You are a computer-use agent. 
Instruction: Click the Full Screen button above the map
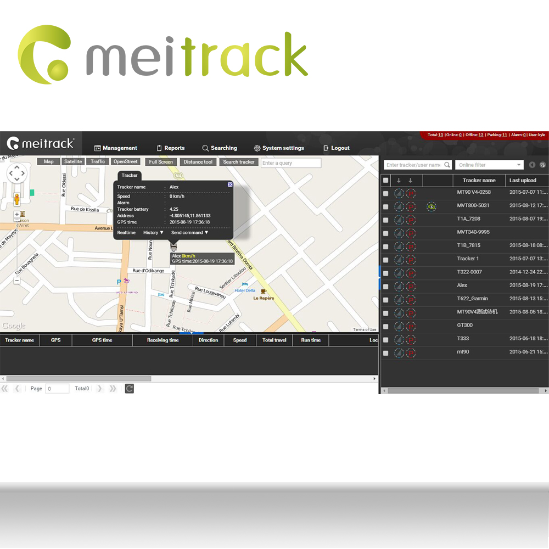point(160,161)
